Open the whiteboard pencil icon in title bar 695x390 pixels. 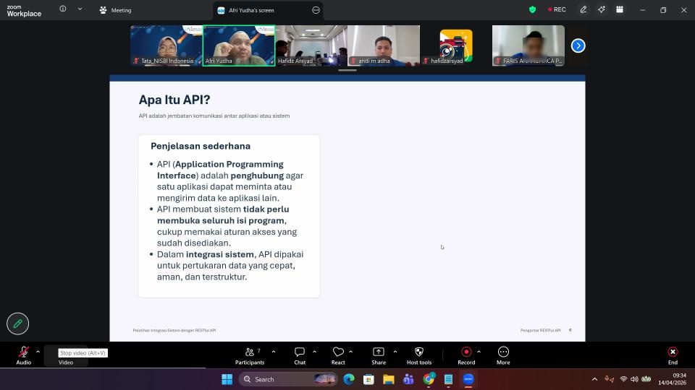point(584,9)
